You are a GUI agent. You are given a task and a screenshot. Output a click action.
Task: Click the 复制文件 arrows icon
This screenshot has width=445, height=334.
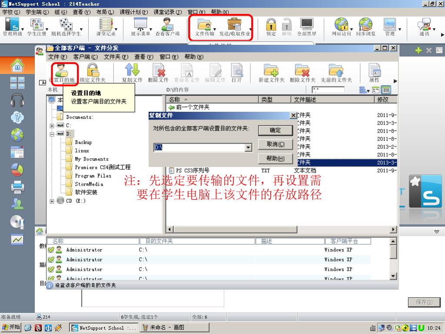[132, 73]
